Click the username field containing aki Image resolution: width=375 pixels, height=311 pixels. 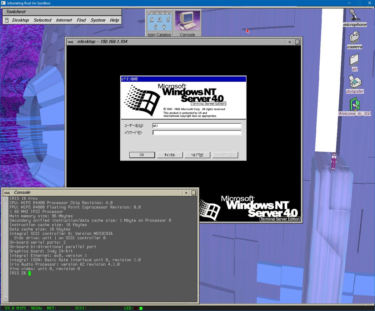coord(197,125)
